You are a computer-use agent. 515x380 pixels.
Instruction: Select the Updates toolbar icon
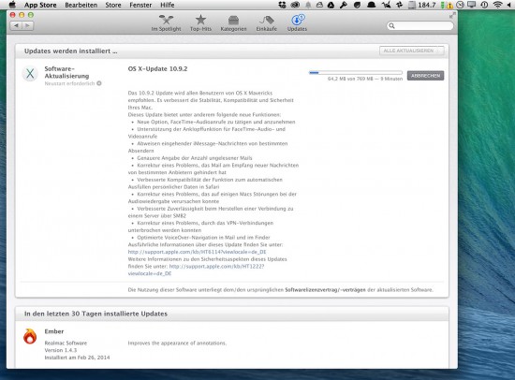297,20
